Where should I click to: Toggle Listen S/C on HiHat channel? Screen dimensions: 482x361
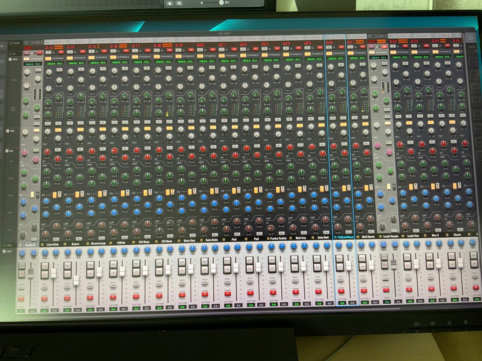tap(113, 297)
